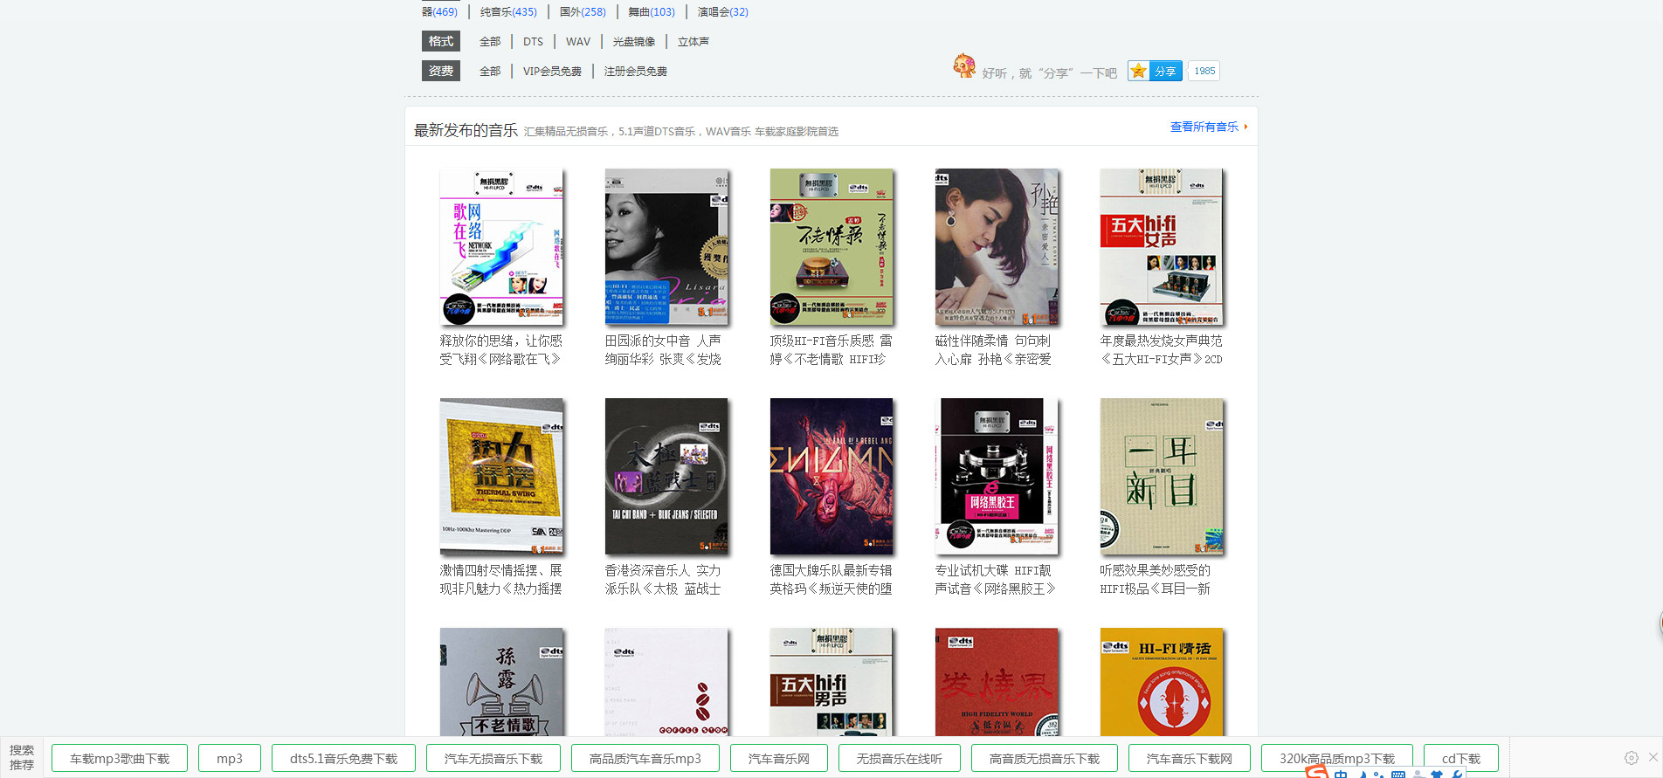The height and width of the screenshot is (778, 1663).
Task: Close the search recommendation bar
Action: [x=1653, y=757]
